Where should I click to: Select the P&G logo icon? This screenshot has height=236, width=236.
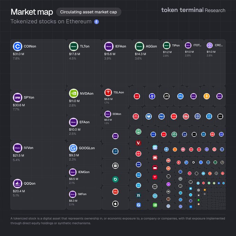(x=161, y=116)
